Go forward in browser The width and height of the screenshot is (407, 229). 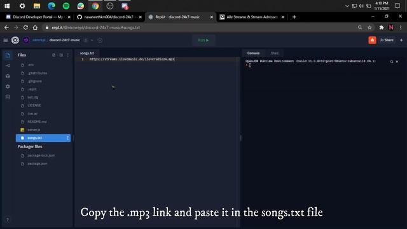tap(16, 27)
